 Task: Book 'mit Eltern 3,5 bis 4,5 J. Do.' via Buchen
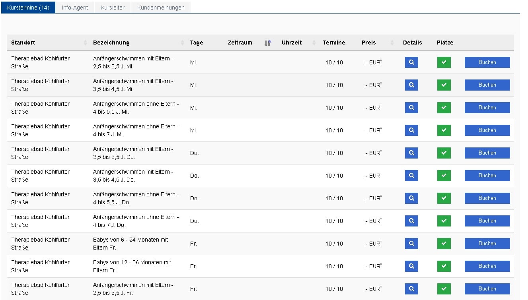pyautogui.click(x=487, y=176)
